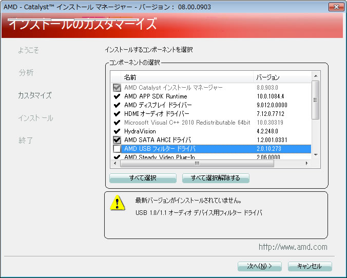Click the down arrow of the vertical scrollbar
This screenshot has width=347, height=278.
(316, 155)
